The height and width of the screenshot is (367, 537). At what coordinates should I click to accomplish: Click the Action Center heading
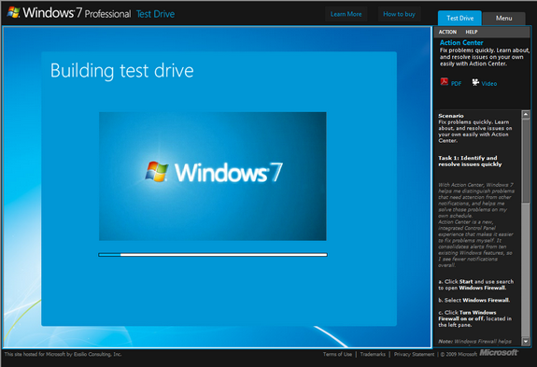click(x=461, y=42)
